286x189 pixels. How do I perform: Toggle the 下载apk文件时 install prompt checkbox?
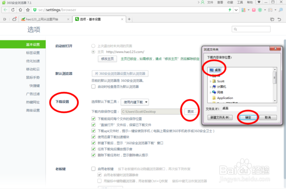93,131
